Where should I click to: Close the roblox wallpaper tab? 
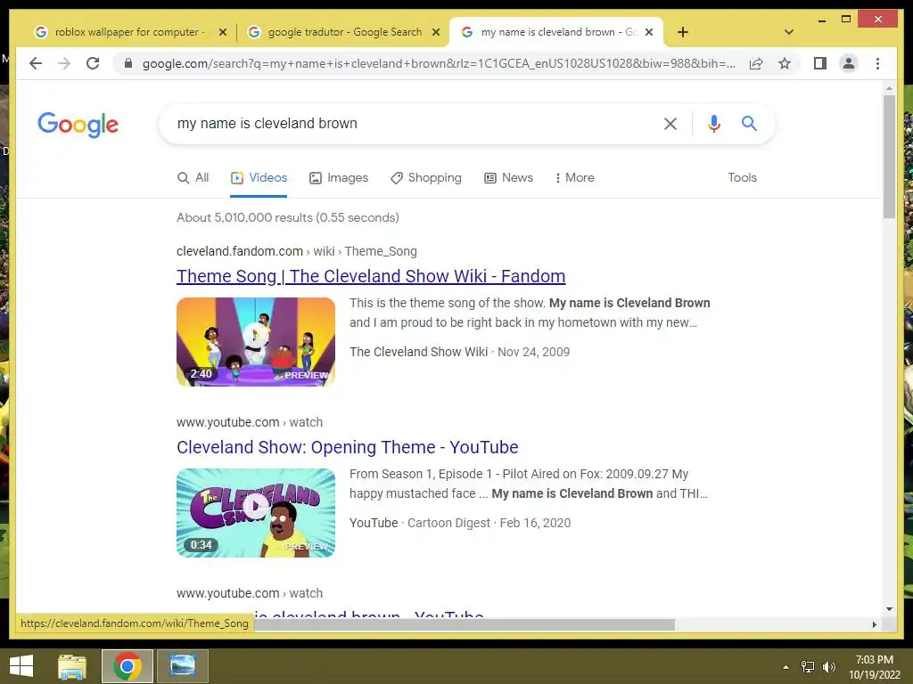[x=222, y=33]
